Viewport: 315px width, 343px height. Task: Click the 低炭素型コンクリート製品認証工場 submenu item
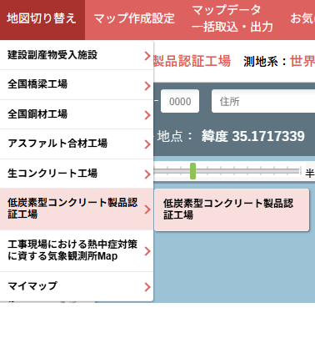[x=232, y=209]
